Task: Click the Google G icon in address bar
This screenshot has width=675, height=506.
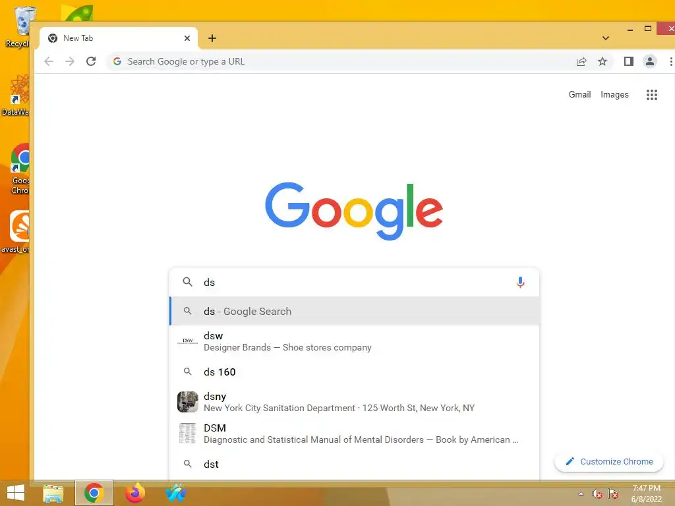Action: point(117,61)
